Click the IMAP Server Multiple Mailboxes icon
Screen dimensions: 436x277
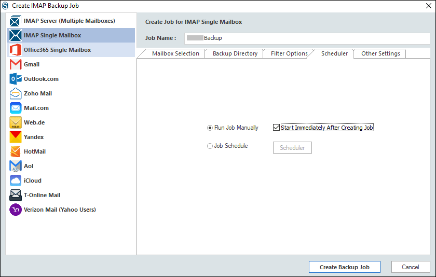click(x=15, y=21)
